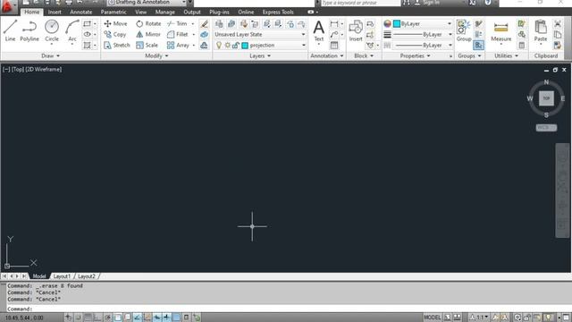
Task: Select the Line drawing tool
Action: click(x=10, y=31)
